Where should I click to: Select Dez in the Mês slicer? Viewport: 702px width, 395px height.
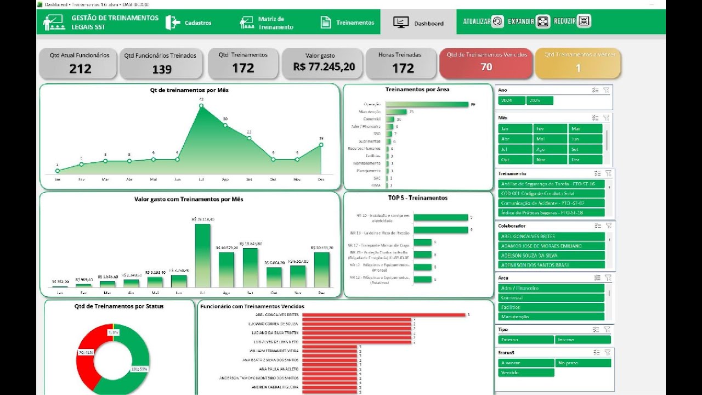pos(585,160)
